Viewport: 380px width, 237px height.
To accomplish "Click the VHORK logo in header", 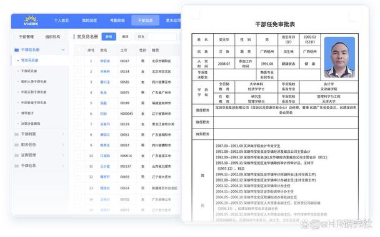I will (31, 21).
